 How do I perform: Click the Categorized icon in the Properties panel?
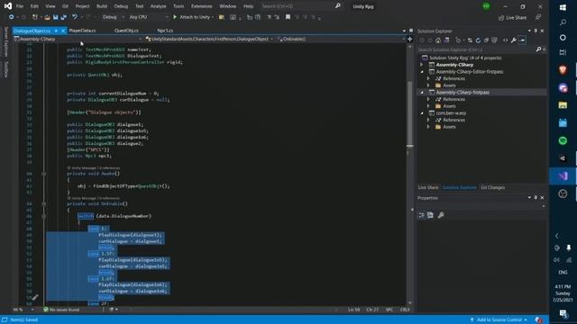coord(422,215)
